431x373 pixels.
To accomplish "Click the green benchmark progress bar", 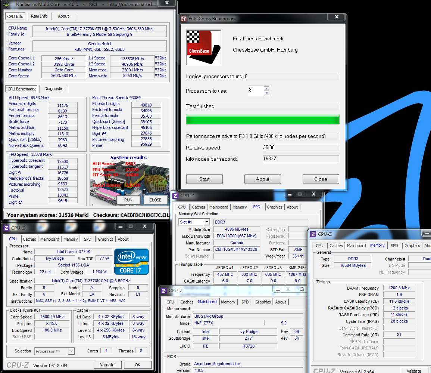I will pos(262,120).
